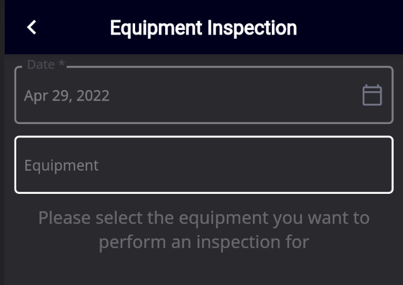The image size is (403, 285).
Task: Open the Equipment selection dropdown
Action: 204,164
